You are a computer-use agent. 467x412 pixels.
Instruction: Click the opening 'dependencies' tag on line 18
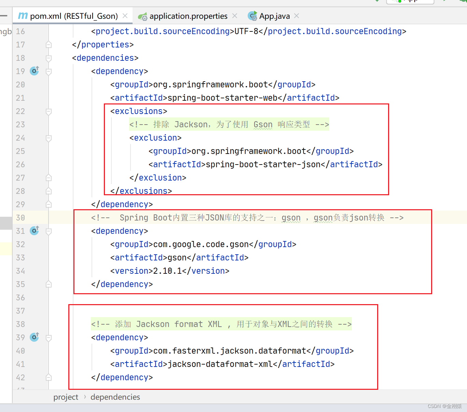tap(105, 58)
